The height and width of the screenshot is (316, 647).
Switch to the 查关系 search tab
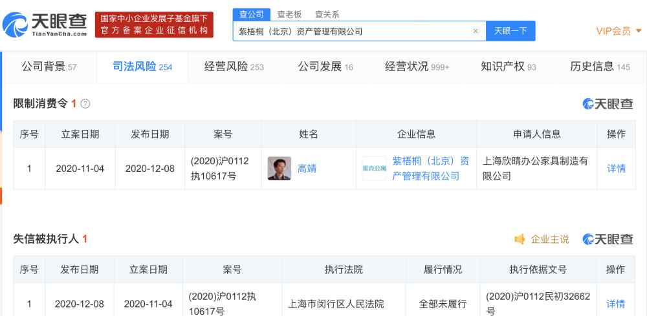[327, 14]
